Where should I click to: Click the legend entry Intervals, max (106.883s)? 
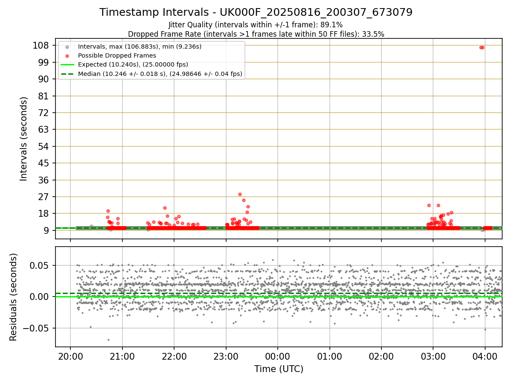pos(140,46)
